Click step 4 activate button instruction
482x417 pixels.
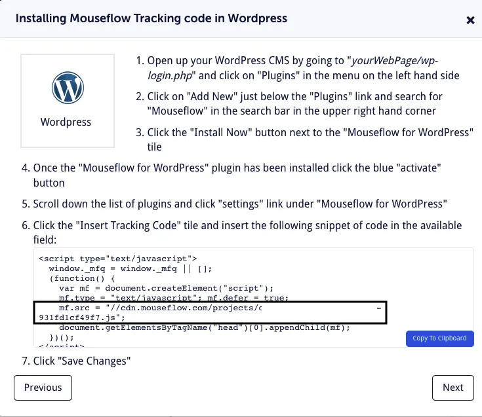231,175
